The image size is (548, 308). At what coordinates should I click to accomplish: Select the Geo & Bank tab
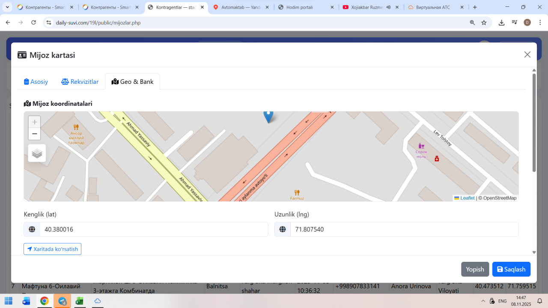(132, 82)
